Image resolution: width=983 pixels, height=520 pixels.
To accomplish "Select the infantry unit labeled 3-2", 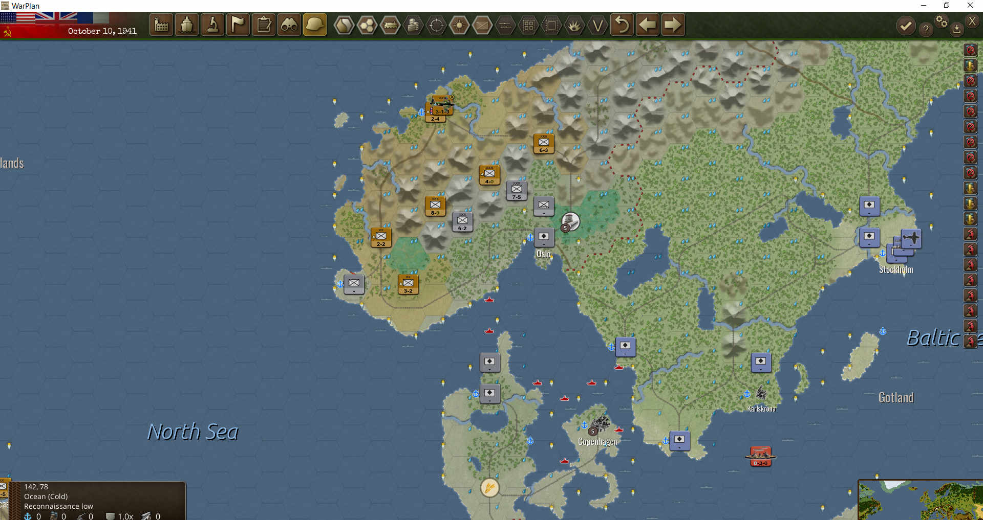I will pyautogui.click(x=408, y=284).
